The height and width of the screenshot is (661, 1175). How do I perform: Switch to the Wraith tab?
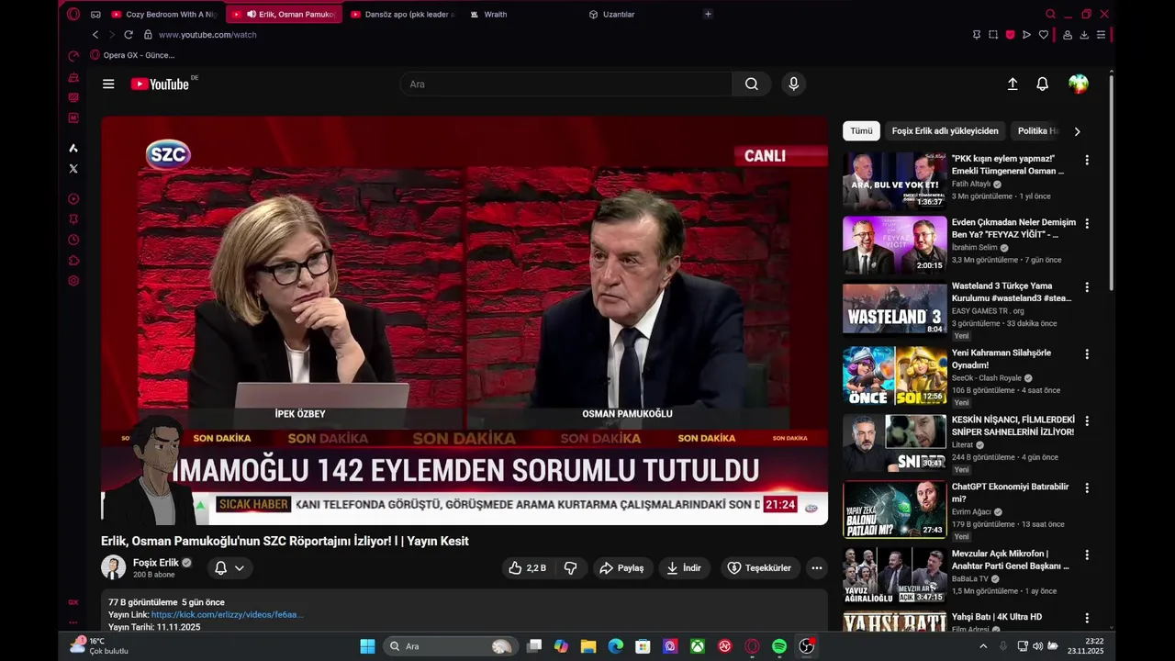pos(520,14)
